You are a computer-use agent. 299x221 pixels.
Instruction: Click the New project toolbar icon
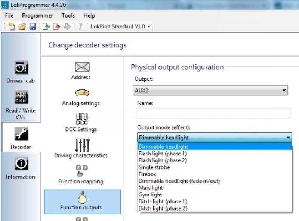[x=12, y=26]
